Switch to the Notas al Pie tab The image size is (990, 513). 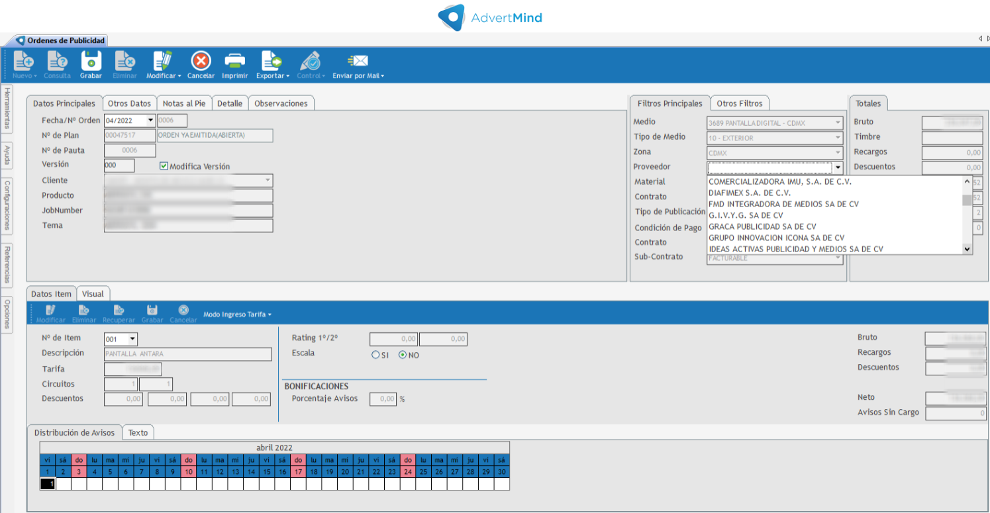pos(184,103)
